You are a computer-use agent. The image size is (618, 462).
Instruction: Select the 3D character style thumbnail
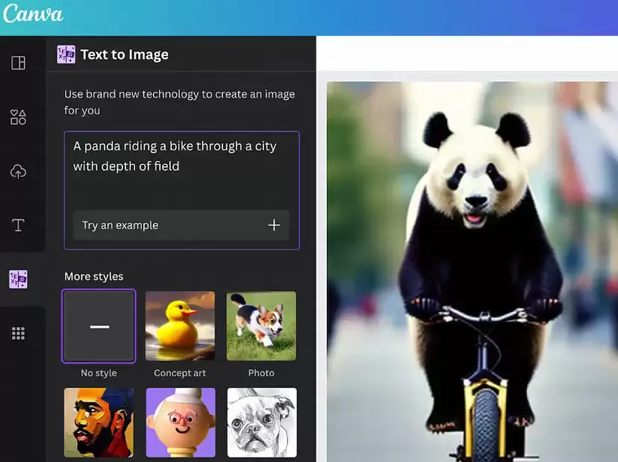(x=181, y=422)
